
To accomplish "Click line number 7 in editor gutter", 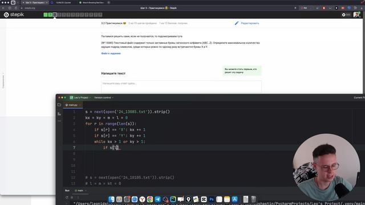I will click(x=74, y=147).
